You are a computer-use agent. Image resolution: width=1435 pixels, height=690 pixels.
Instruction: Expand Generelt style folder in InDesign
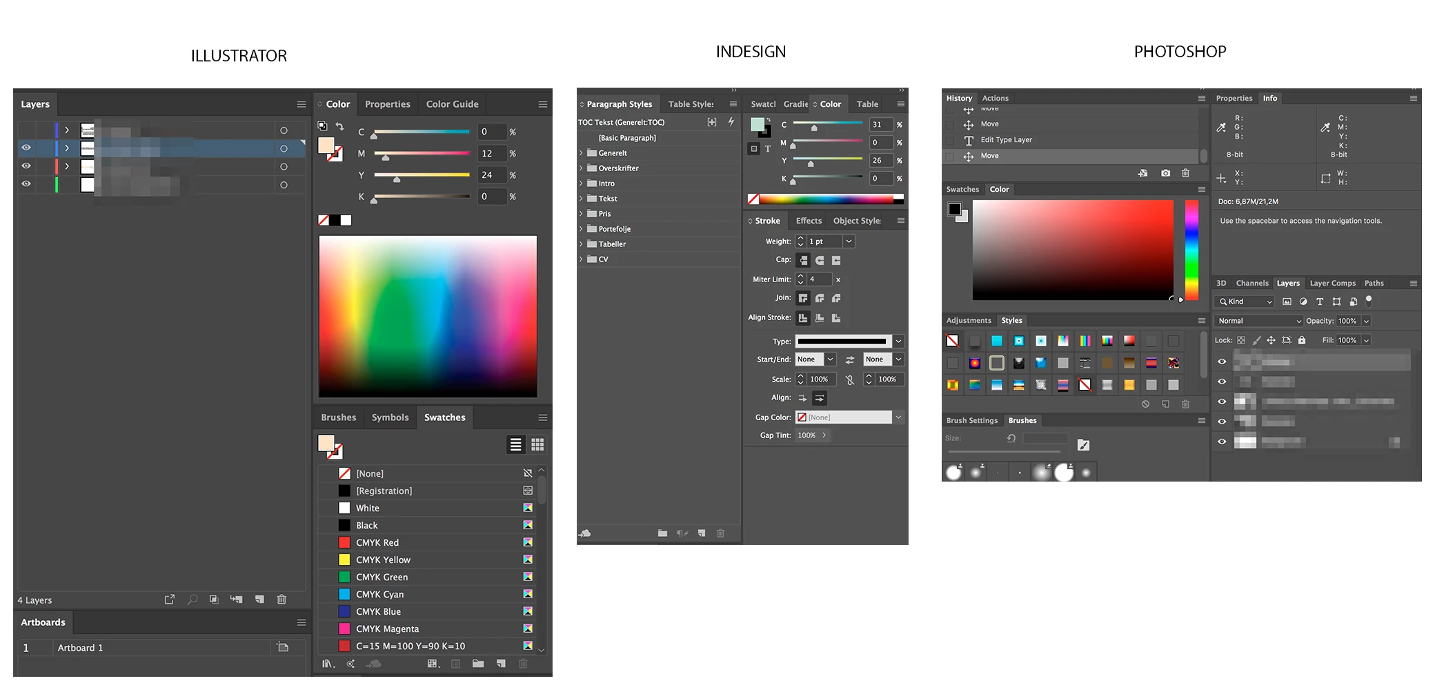click(581, 153)
